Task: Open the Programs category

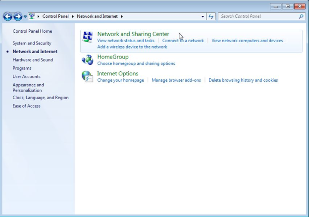Action: click(22, 68)
